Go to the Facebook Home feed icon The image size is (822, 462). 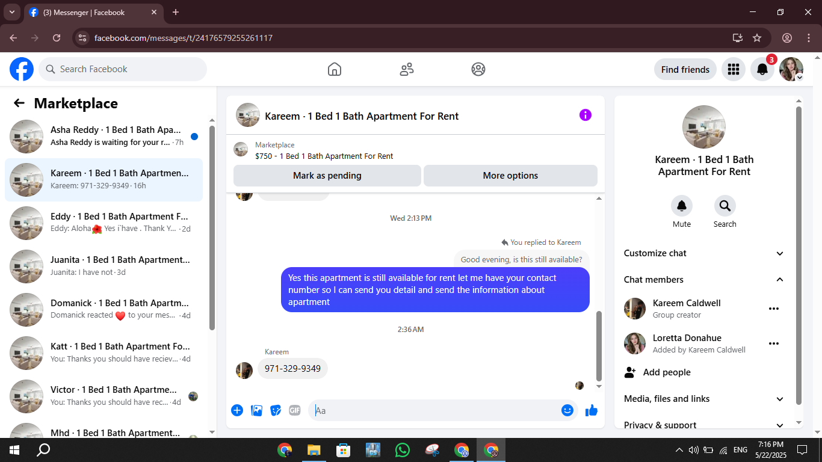tap(335, 69)
